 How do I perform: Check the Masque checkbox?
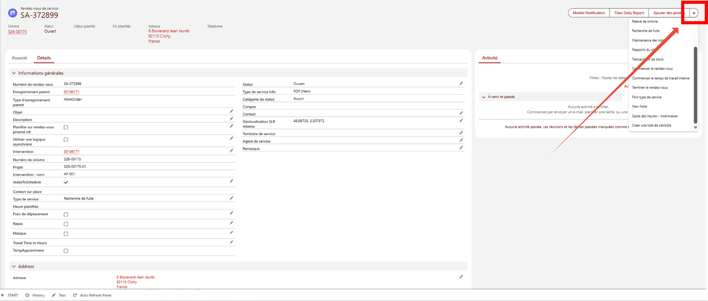tap(66, 234)
